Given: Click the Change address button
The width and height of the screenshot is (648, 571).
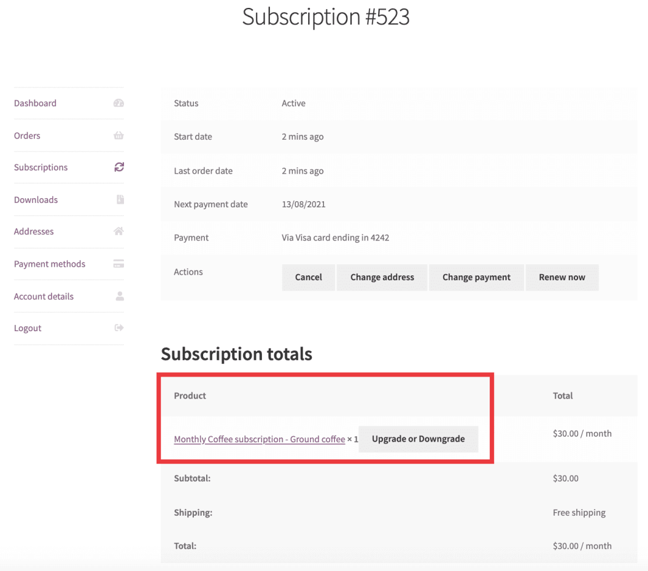Looking at the screenshot, I should tap(382, 277).
